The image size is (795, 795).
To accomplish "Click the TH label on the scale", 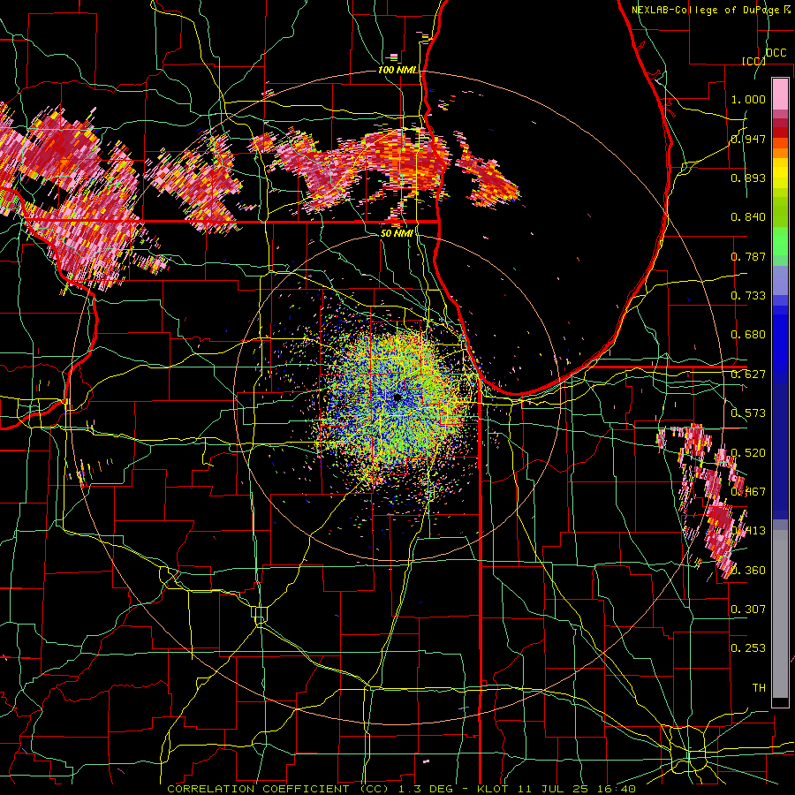I will 759,688.
